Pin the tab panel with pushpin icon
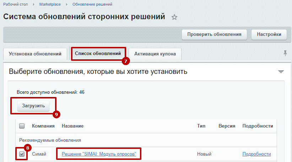292x162 pixels. coord(285,53)
